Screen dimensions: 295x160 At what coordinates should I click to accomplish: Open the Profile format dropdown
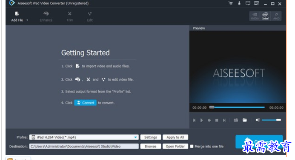(x=135, y=138)
